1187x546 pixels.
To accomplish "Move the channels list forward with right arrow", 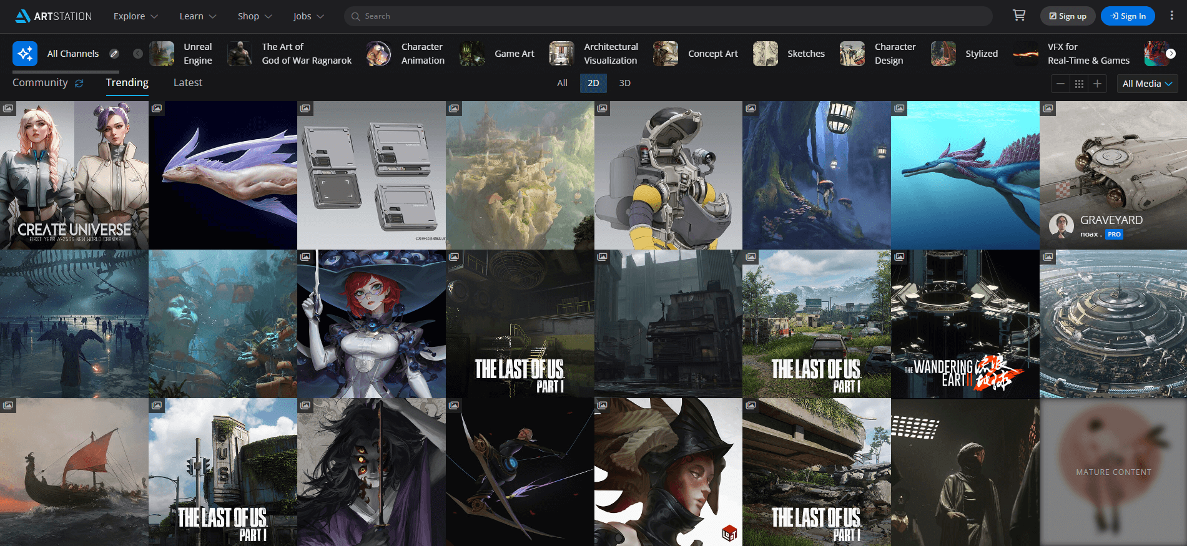I will click(x=1171, y=54).
